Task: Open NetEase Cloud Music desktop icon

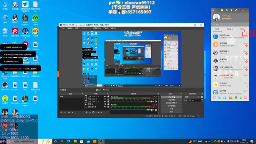Action: (15, 32)
